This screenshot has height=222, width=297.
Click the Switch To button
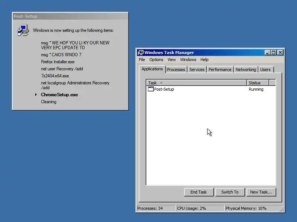tap(230, 192)
